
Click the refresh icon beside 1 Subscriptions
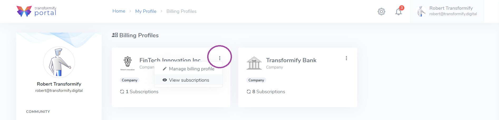122,92
